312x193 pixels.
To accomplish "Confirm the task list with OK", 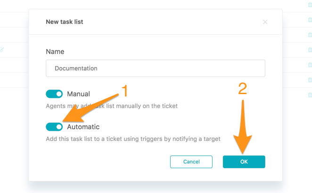I will pyautogui.click(x=244, y=162).
